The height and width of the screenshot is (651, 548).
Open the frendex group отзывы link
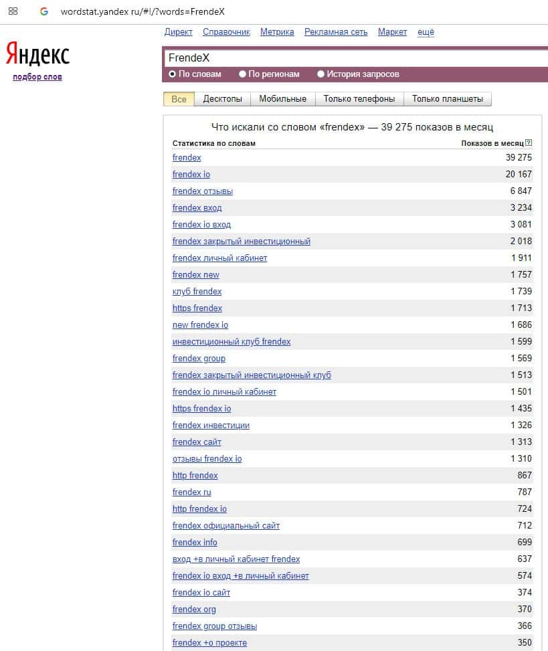point(215,626)
